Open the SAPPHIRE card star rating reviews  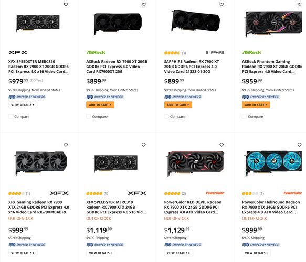click(175, 53)
